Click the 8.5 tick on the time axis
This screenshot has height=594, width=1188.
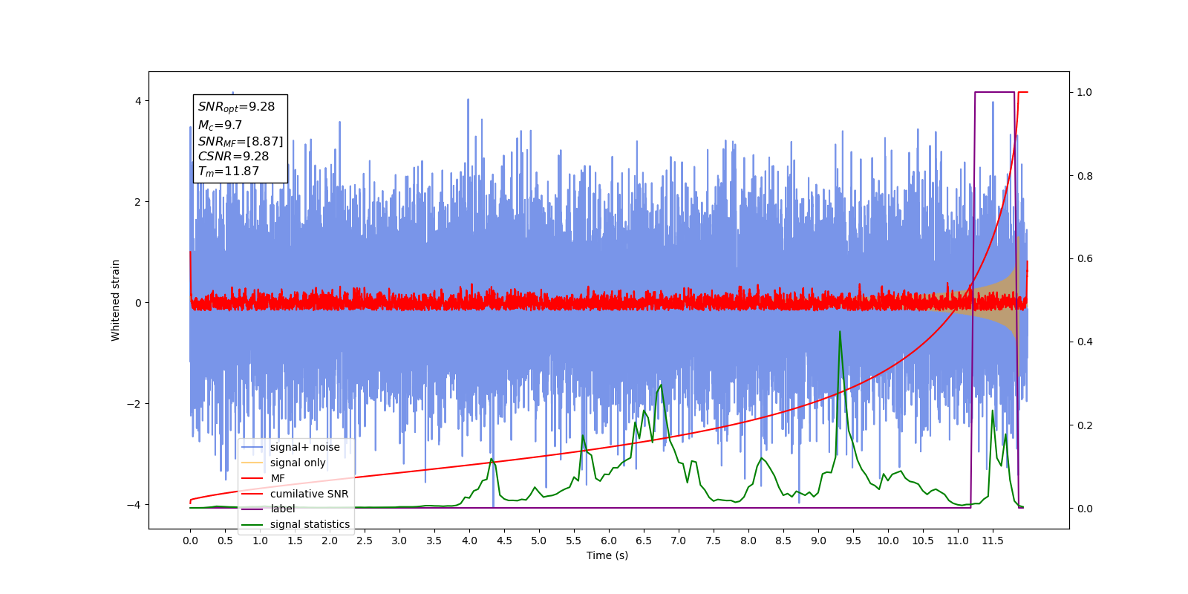pos(783,541)
